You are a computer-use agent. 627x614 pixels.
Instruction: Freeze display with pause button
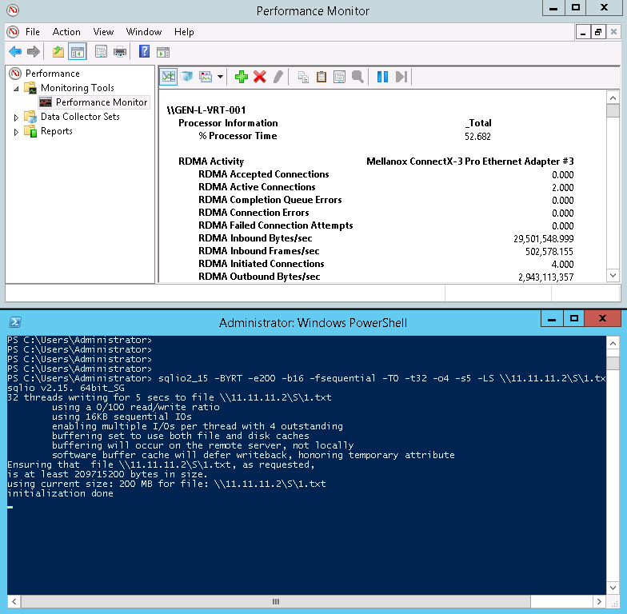[x=382, y=77]
